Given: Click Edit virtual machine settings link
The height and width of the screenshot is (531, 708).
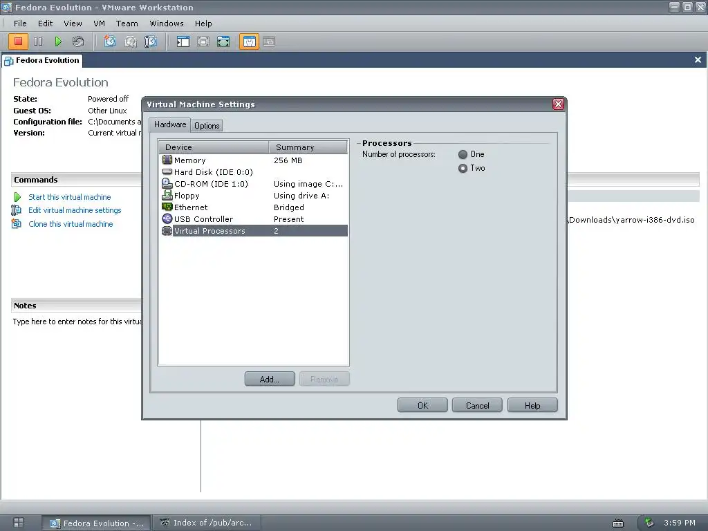Looking at the screenshot, I should (75, 210).
